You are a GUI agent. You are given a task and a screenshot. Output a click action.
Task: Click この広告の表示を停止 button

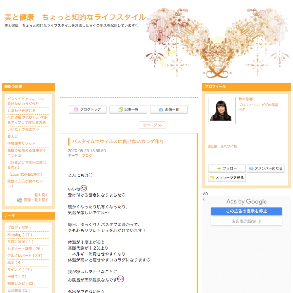[246, 211]
